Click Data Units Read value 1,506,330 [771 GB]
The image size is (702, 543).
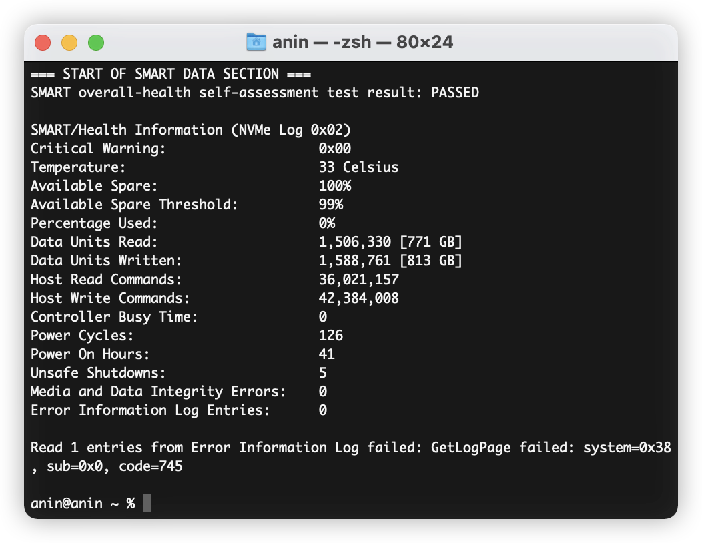pos(390,242)
